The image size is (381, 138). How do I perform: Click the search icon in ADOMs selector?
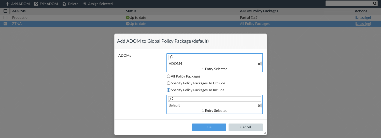pyautogui.click(x=172, y=57)
